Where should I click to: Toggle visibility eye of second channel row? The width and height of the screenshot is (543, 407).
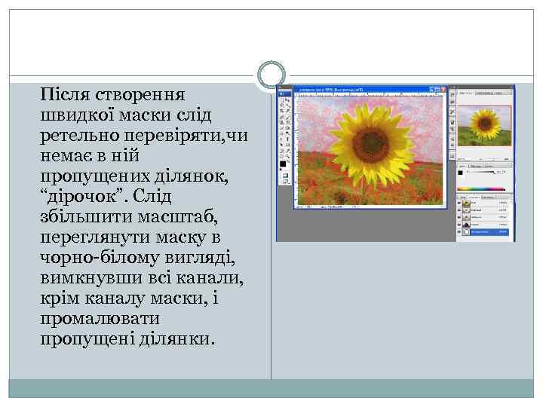pos(459,210)
